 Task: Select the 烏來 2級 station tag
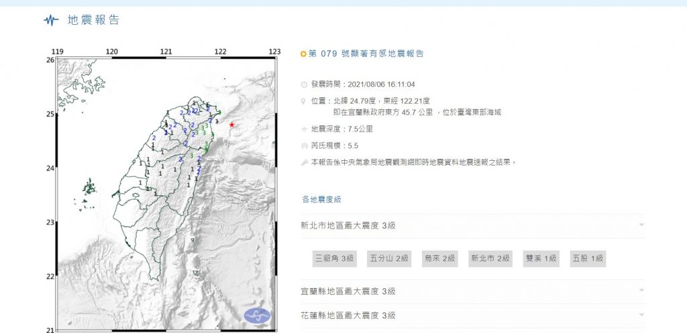pyautogui.click(x=440, y=259)
